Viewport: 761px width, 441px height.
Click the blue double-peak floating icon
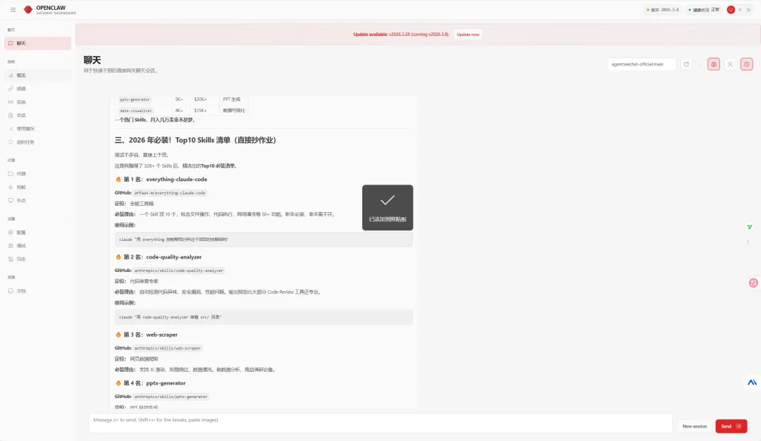752,383
